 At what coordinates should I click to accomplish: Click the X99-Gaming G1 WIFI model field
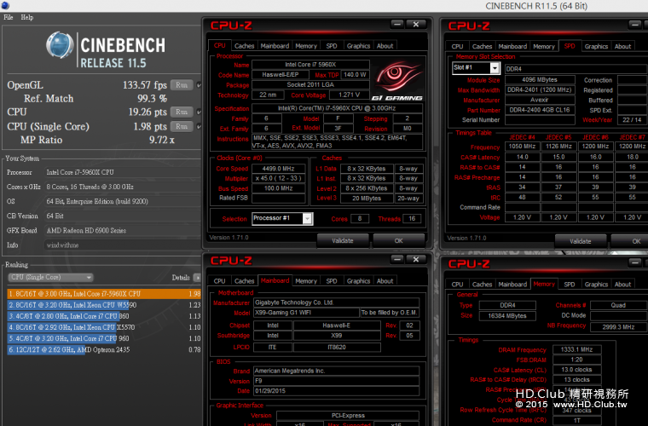(x=306, y=313)
